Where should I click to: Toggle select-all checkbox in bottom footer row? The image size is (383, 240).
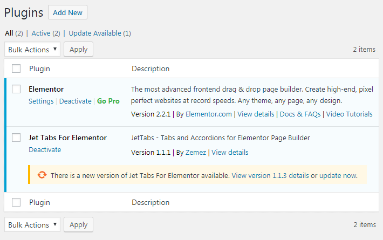(x=16, y=202)
